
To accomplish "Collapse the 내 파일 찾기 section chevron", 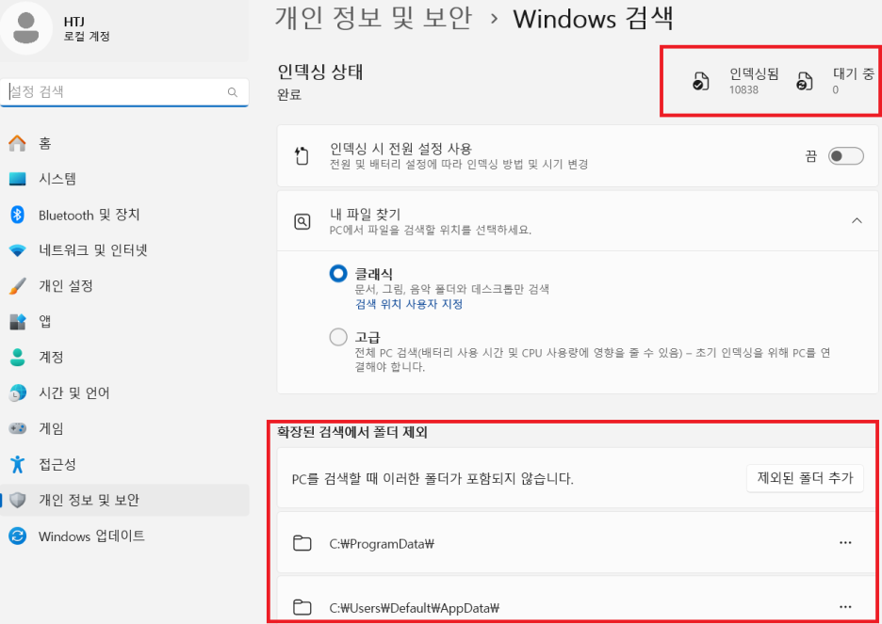I will pos(857,221).
